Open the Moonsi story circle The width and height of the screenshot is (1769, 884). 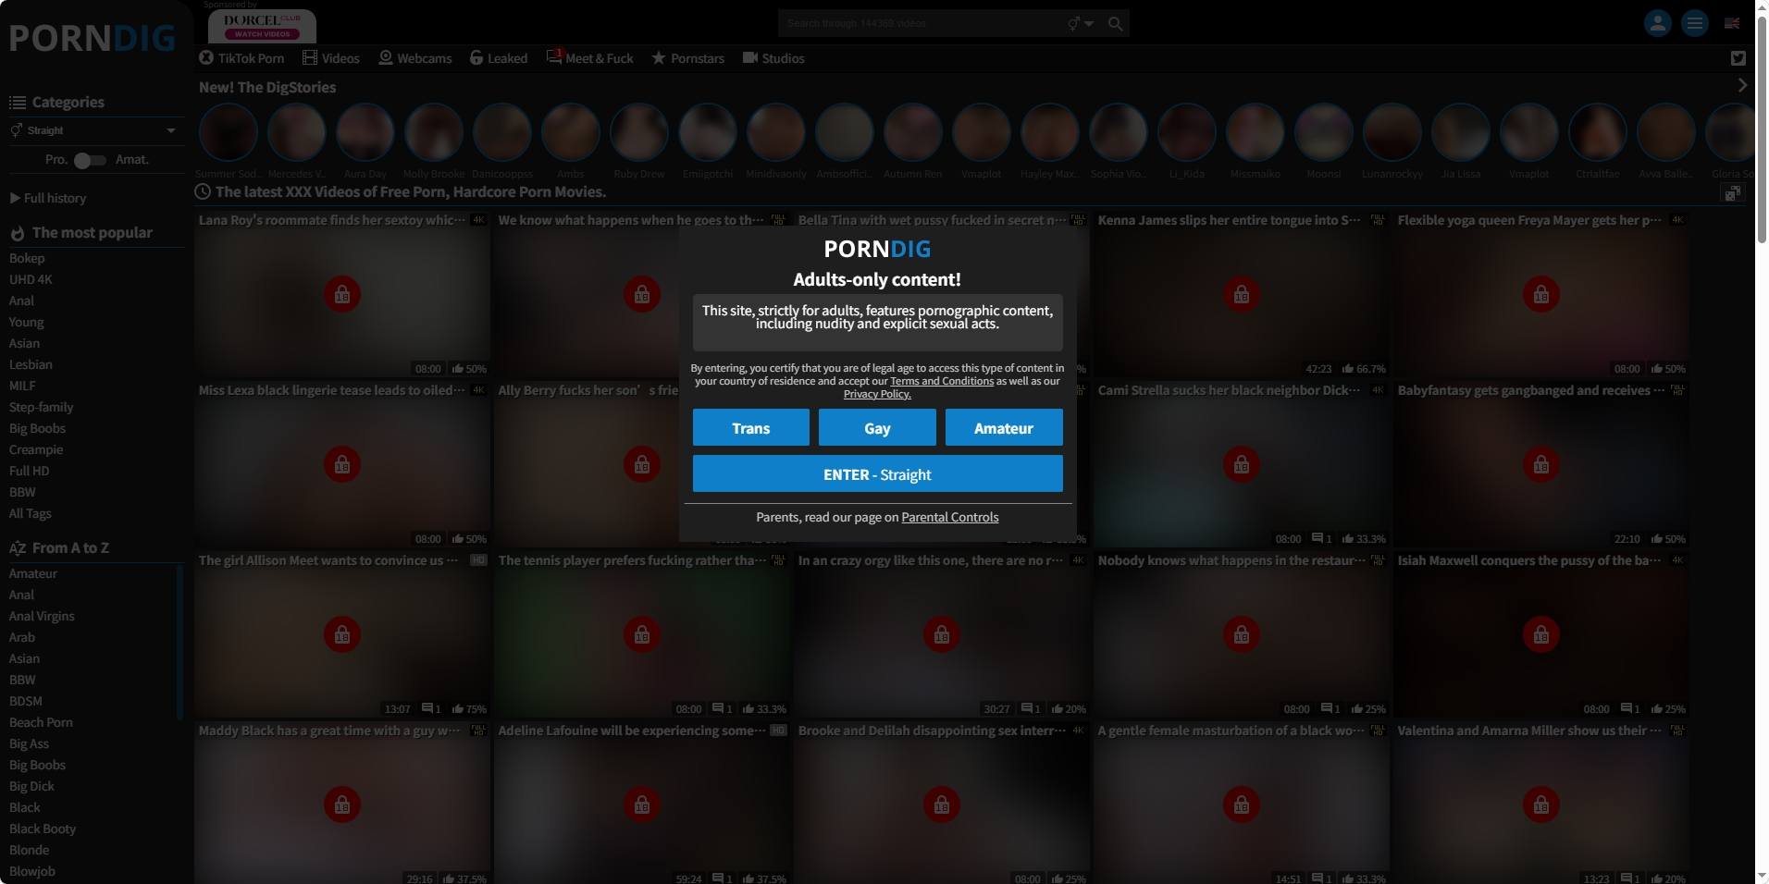[1324, 132]
